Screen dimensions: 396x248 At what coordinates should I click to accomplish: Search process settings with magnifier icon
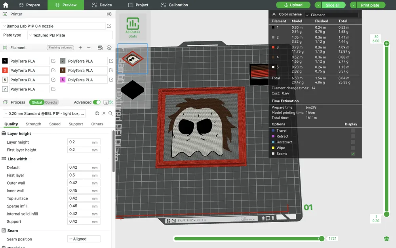pos(110,113)
